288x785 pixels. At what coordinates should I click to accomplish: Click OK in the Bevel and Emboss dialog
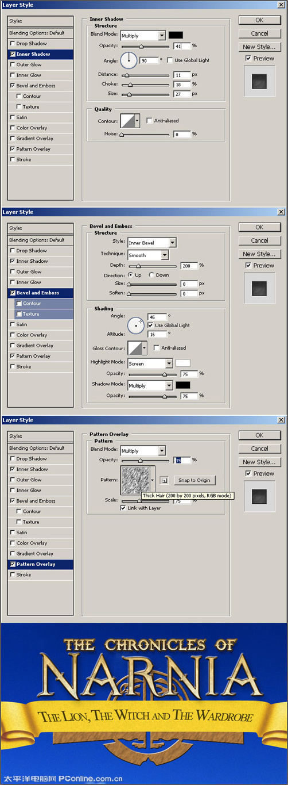[259, 227]
